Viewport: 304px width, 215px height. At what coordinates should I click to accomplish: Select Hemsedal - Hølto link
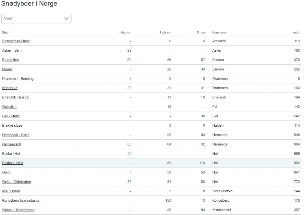16,135
